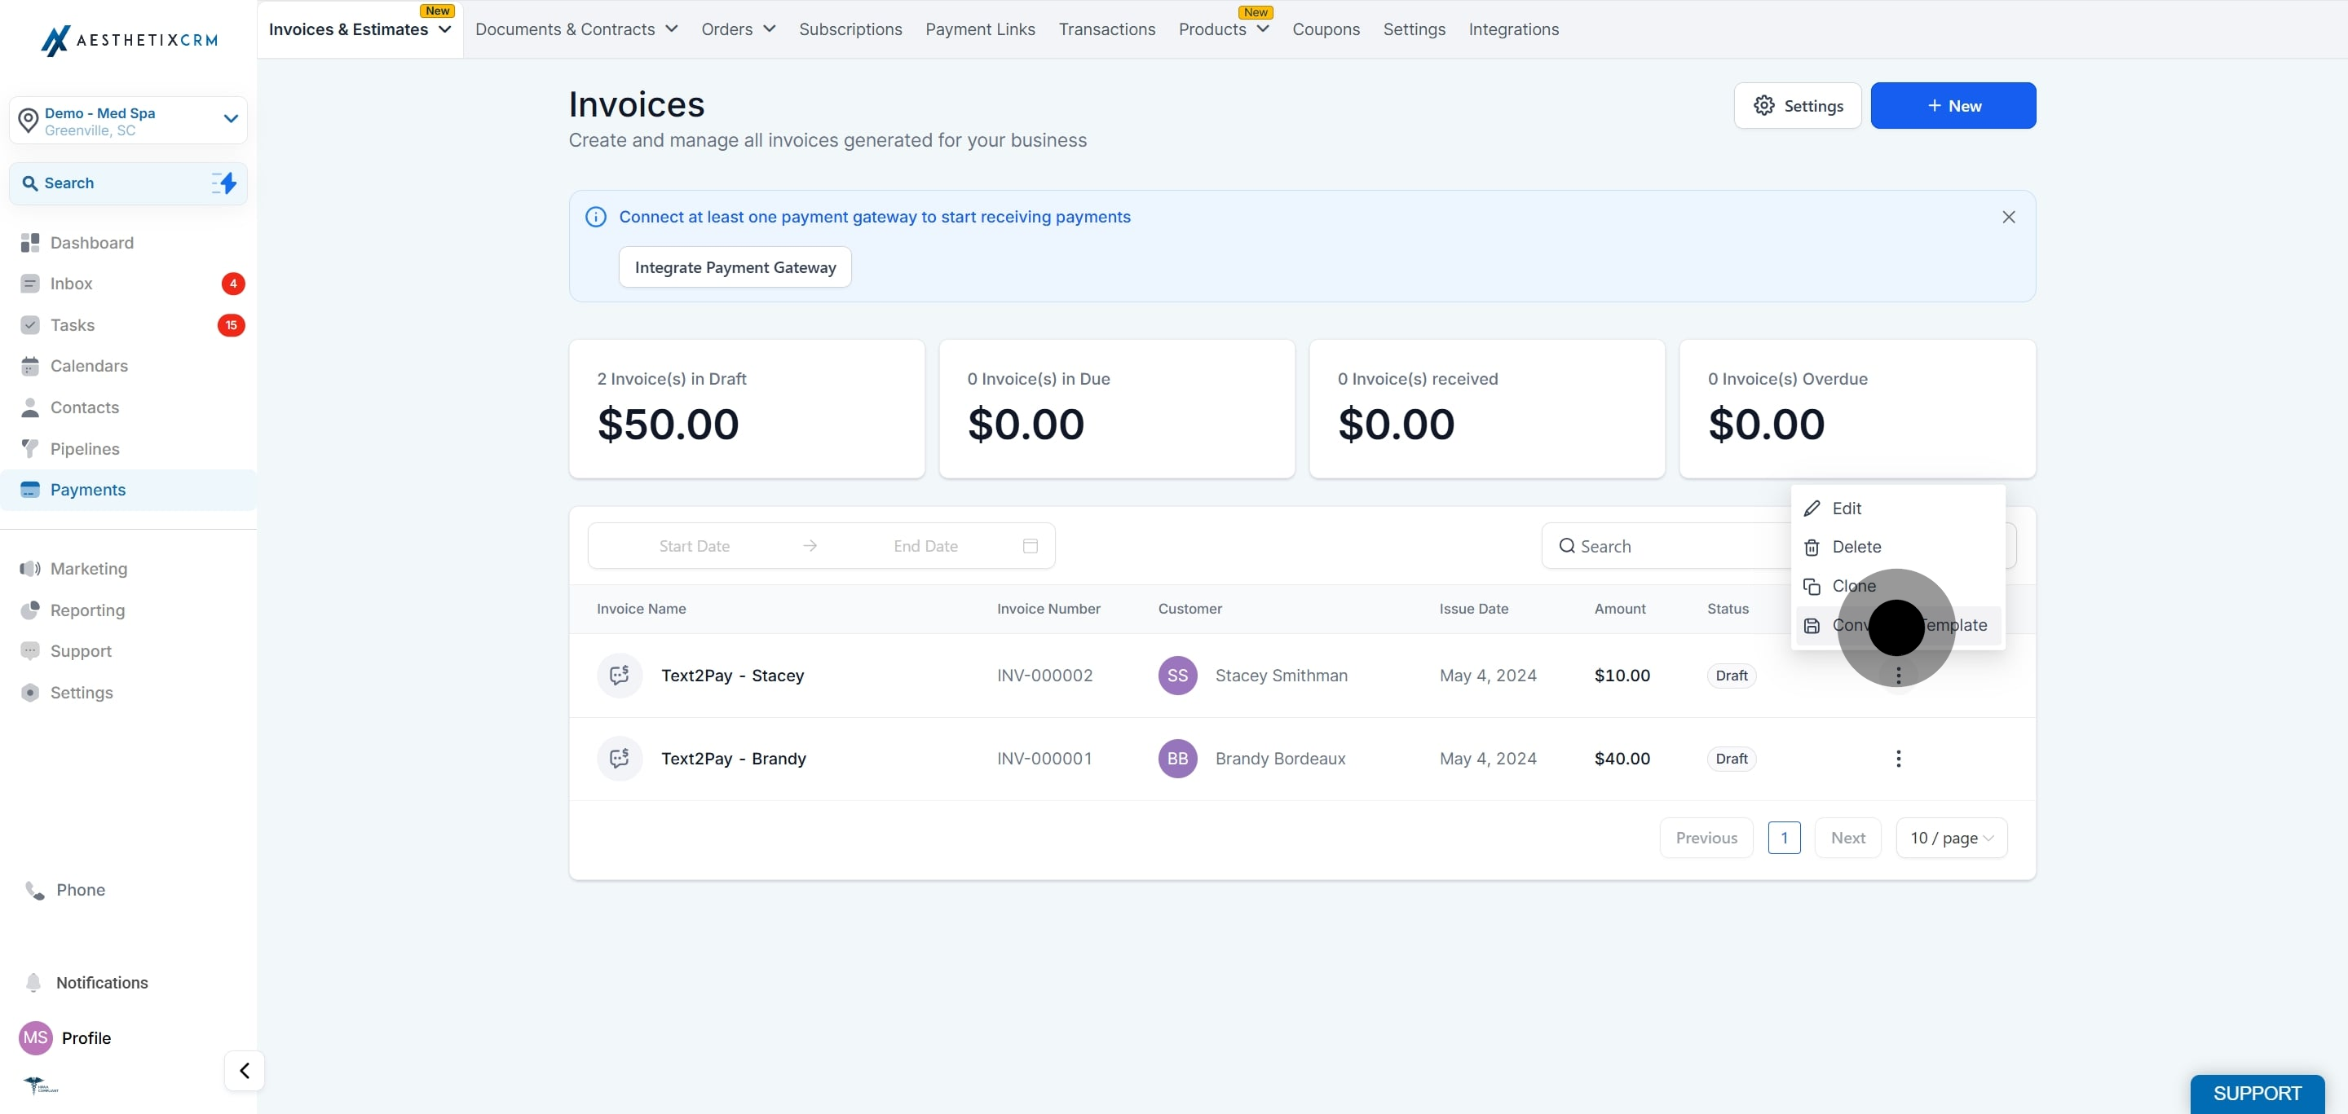Go to the Previous page

coord(1706,838)
